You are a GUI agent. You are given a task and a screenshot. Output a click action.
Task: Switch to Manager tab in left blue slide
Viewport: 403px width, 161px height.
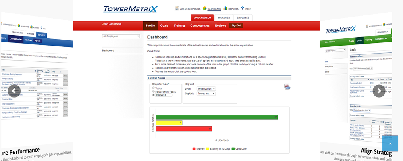pyautogui.click(x=30, y=33)
